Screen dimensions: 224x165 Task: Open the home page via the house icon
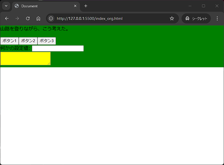tap(38, 18)
